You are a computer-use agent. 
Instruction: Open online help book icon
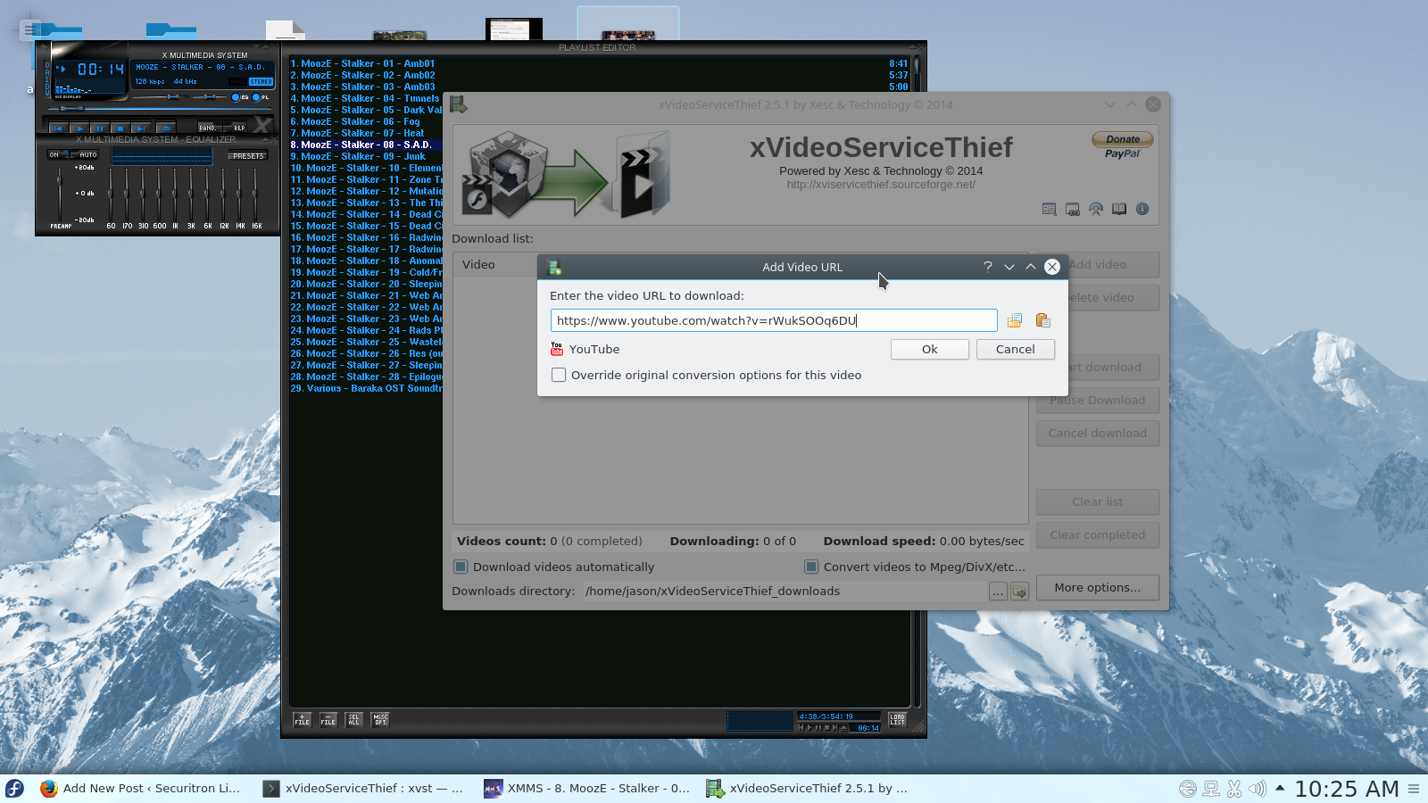[1119, 209]
